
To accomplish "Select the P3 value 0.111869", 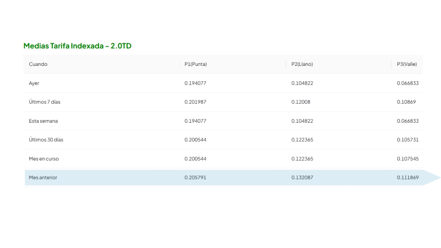I will pyautogui.click(x=407, y=177).
